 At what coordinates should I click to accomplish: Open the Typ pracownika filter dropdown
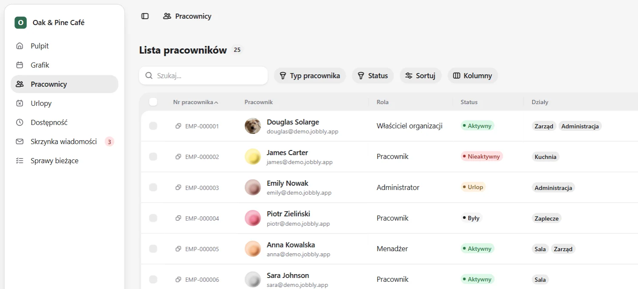point(310,76)
